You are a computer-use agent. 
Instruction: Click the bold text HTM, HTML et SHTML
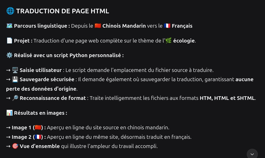(x=227, y=98)
